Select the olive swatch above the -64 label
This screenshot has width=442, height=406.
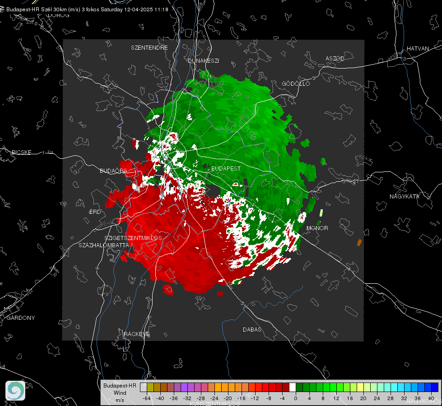tap(150, 387)
